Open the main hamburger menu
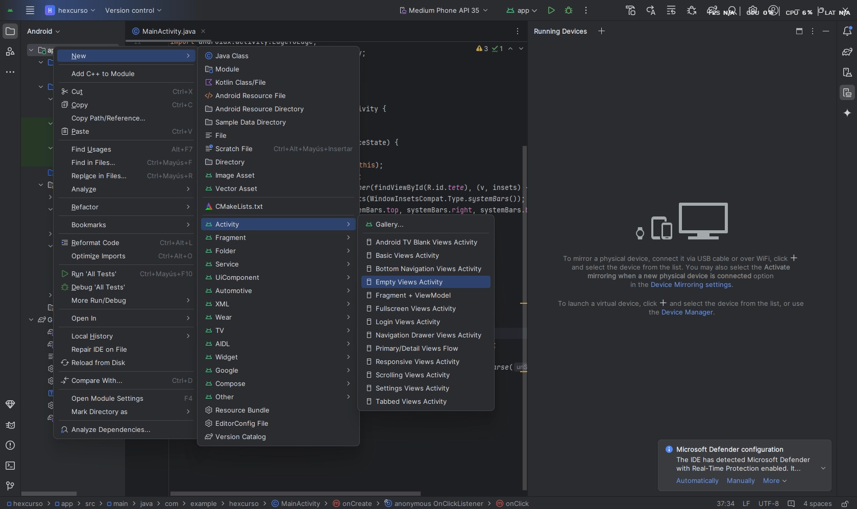Image resolution: width=857 pixels, height=509 pixels. pyautogui.click(x=30, y=10)
